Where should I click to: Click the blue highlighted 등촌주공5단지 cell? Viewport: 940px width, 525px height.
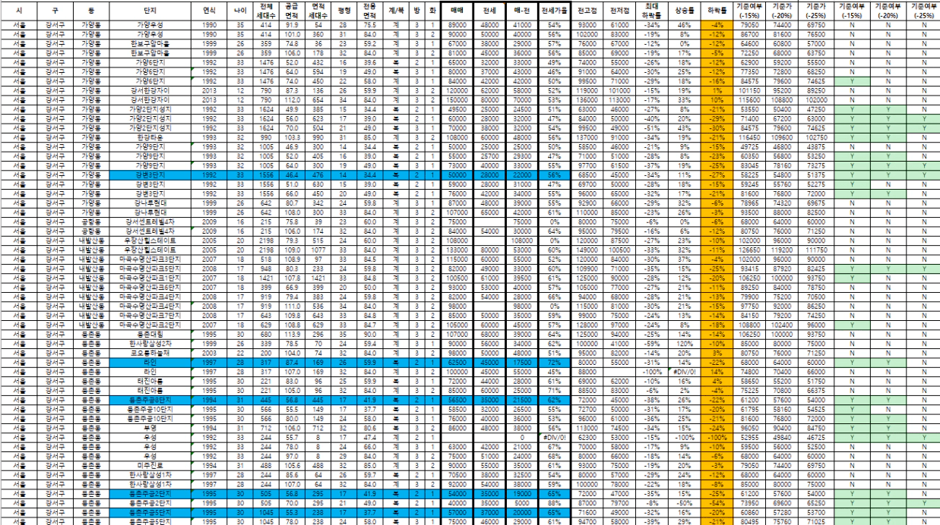click(150, 512)
